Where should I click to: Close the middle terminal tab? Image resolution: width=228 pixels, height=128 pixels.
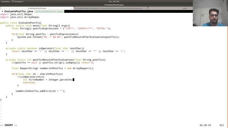(146, 9)
